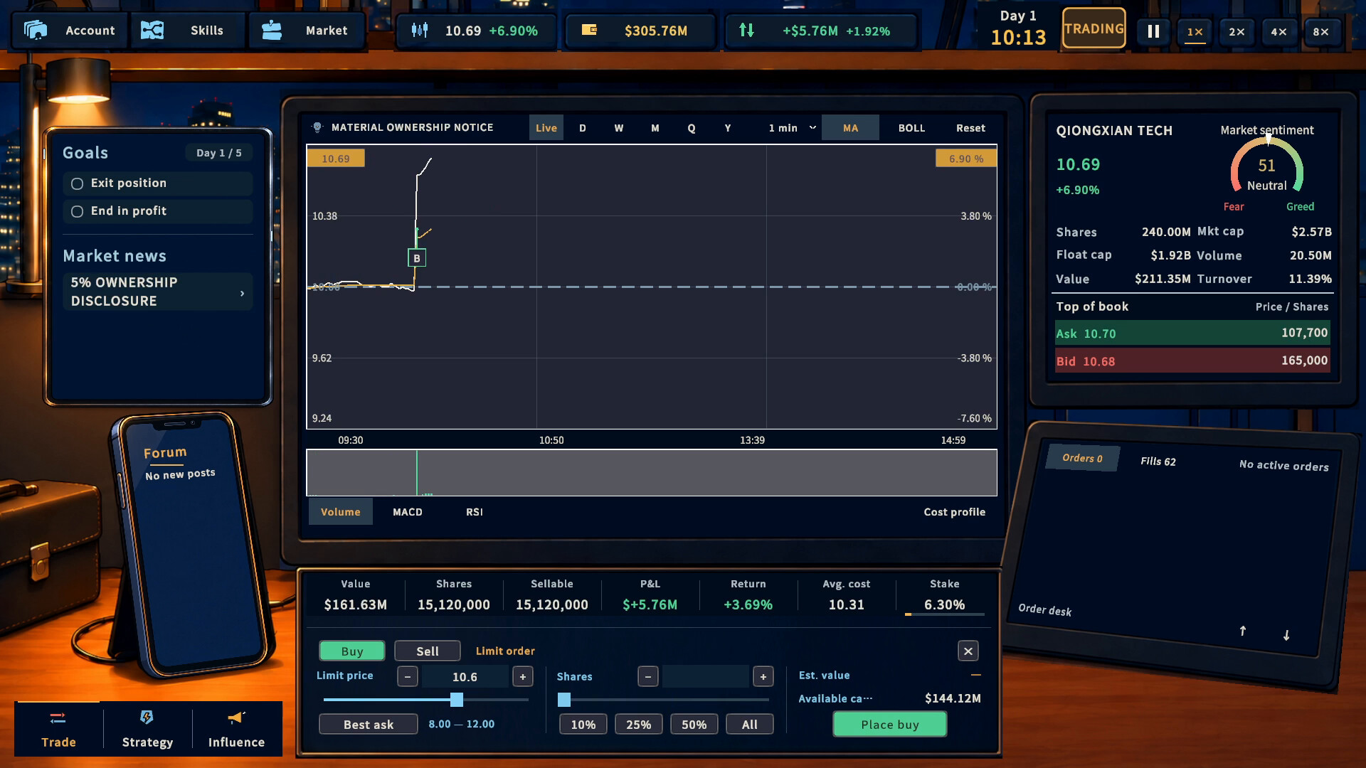The width and height of the screenshot is (1366, 768).
Task: Switch to the RSI indicator tab
Action: (475, 512)
